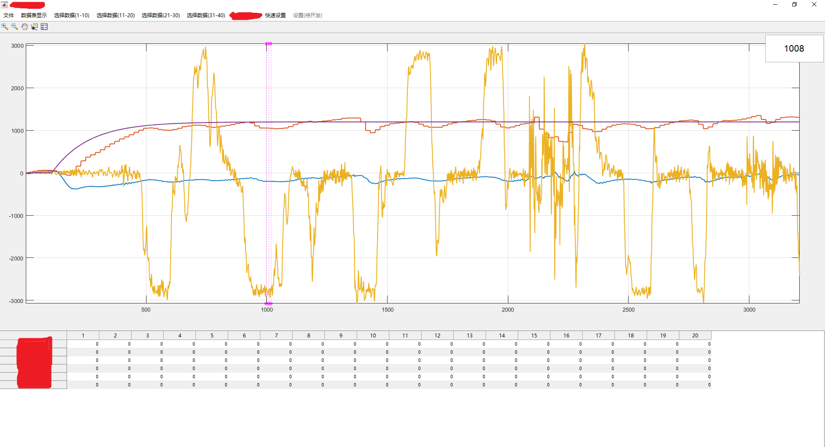Viewport: 825px width, 447px height.
Task: Select table column header 14
Action: (502, 335)
